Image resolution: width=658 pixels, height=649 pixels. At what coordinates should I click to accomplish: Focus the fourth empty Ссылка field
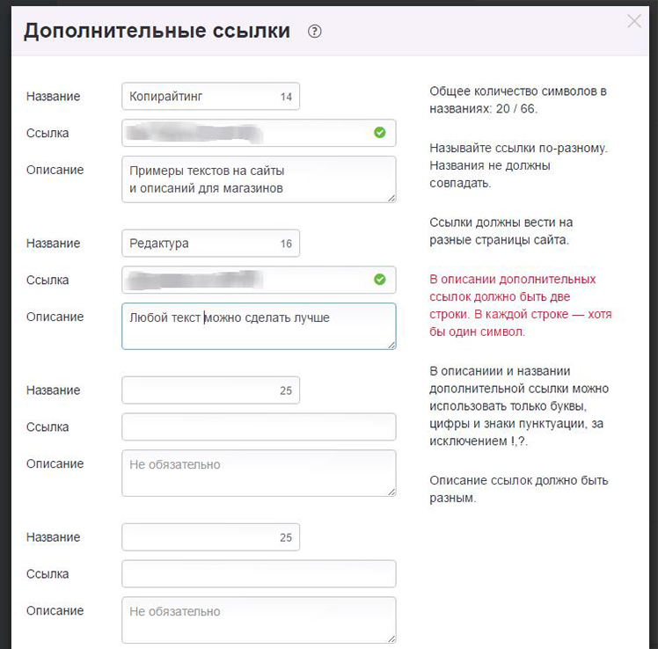tap(259, 573)
